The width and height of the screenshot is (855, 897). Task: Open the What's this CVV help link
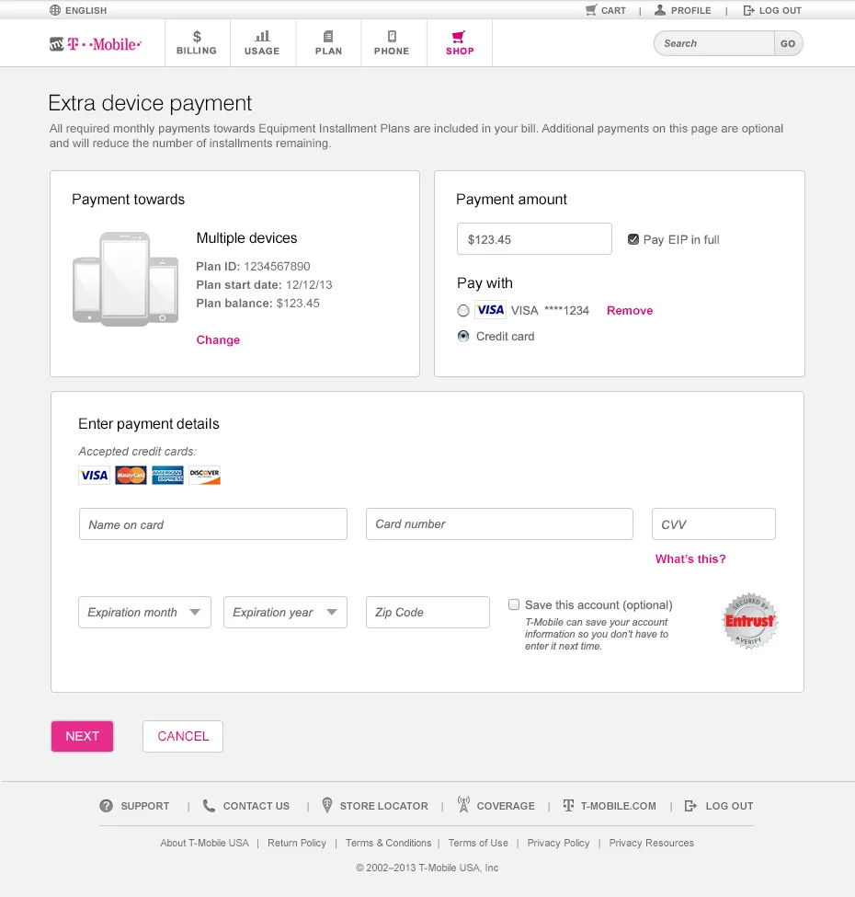point(690,558)
